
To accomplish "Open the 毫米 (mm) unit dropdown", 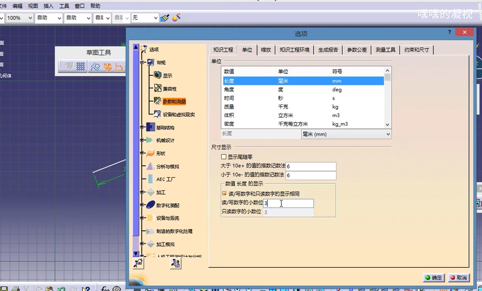I will [388, 134].
